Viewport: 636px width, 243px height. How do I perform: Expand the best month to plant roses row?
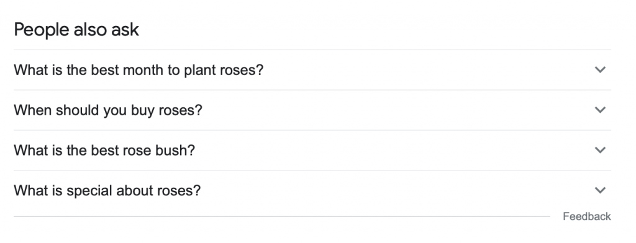pyautogui.click(x=312, y=70)
